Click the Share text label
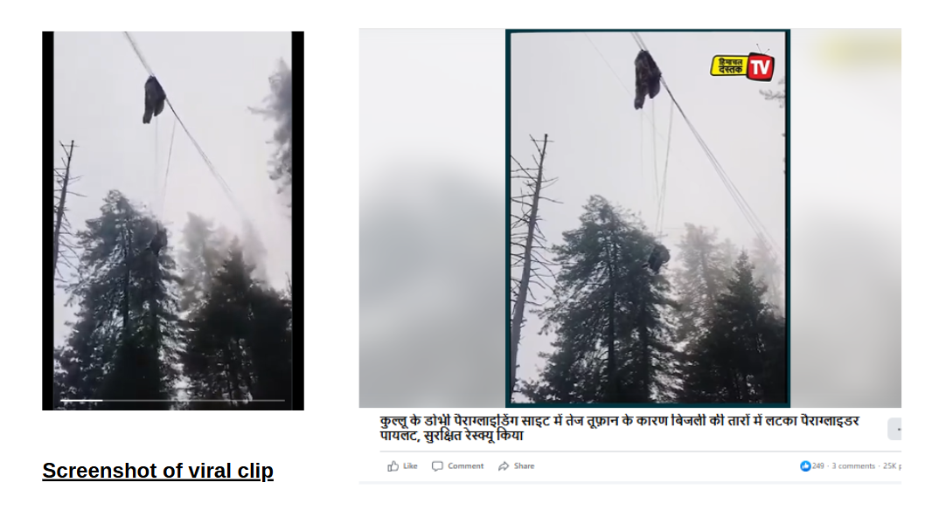932x510 pixels. 524,466
